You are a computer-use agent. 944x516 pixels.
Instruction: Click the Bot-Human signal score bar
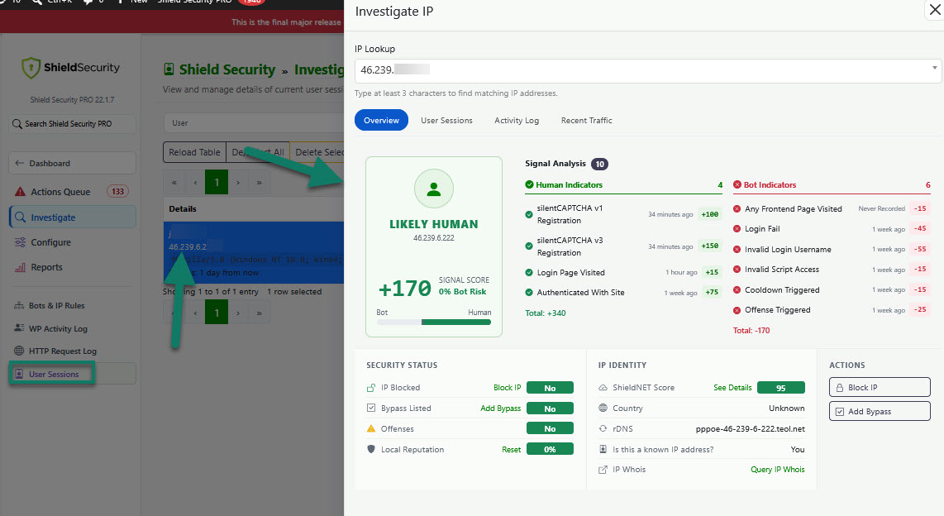433,322
